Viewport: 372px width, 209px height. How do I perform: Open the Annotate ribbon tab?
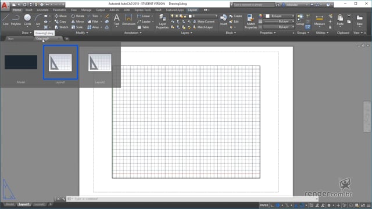[x=42, y=10]
